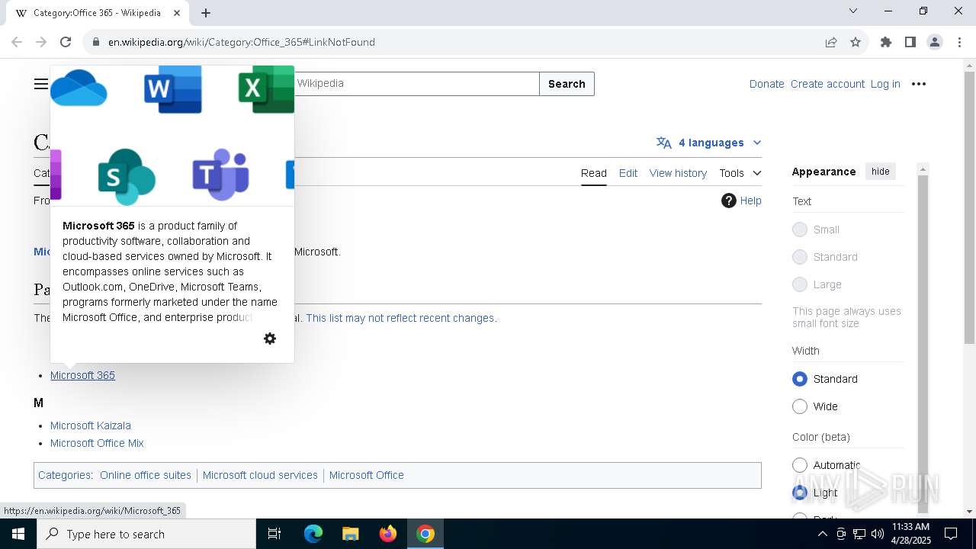The height and width of the screenshot is (549, 976).
Task: Click the Word icon in the preview image
Action: point(173,89)
